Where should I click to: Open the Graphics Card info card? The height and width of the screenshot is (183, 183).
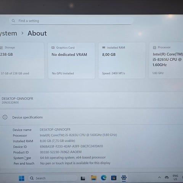click(x=71, y=61)
